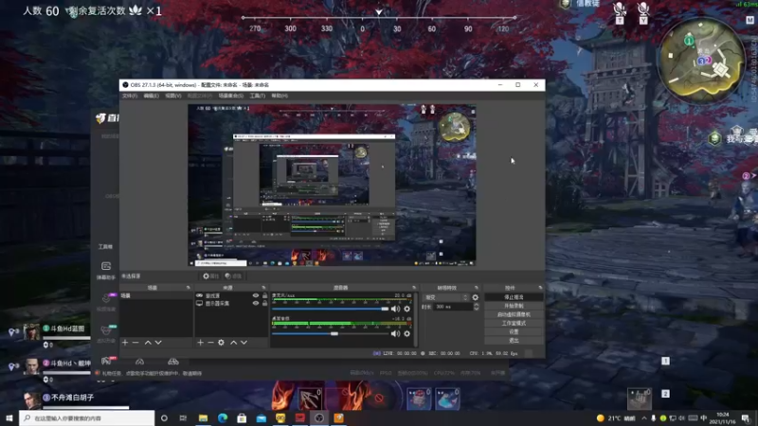Viewport: 758px width, 426px height.
Task: Toggle the T microphone icon in game HUD
Action: 620,12
